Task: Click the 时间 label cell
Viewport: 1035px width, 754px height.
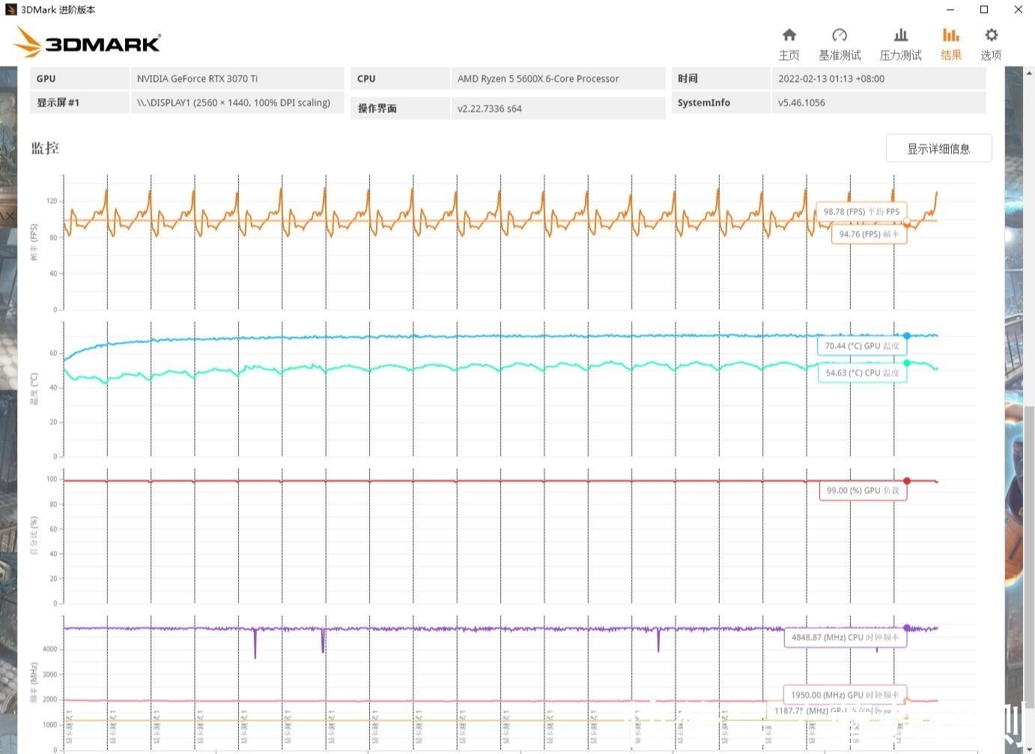Action: click(x=720, y=79)
